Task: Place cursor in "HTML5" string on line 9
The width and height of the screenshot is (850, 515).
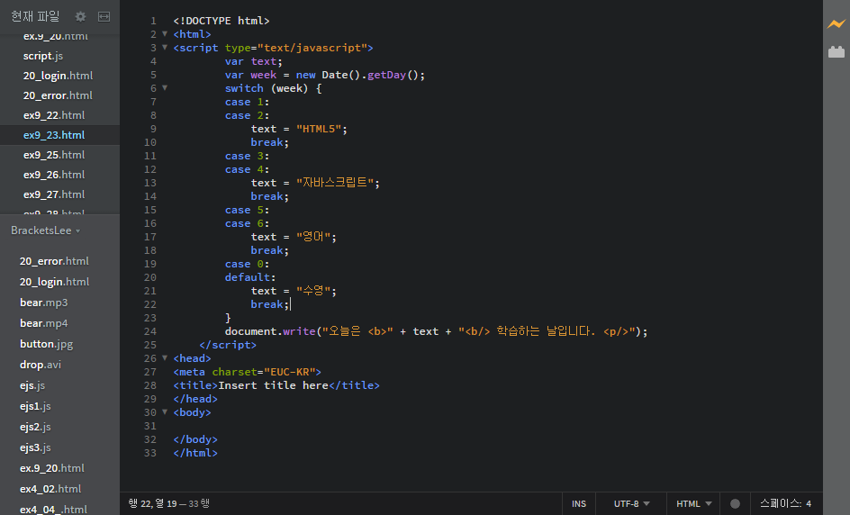Action: pyautogui.click(x=319, y=129)
